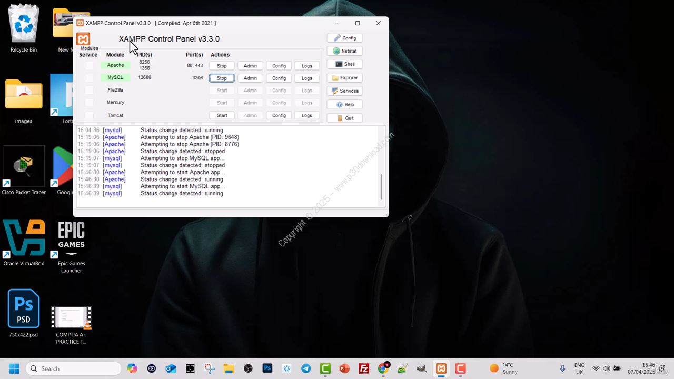
Task: Click log entry 'Attempting to stop Apache (PID: 9648)'
Action: click(190, 137)
